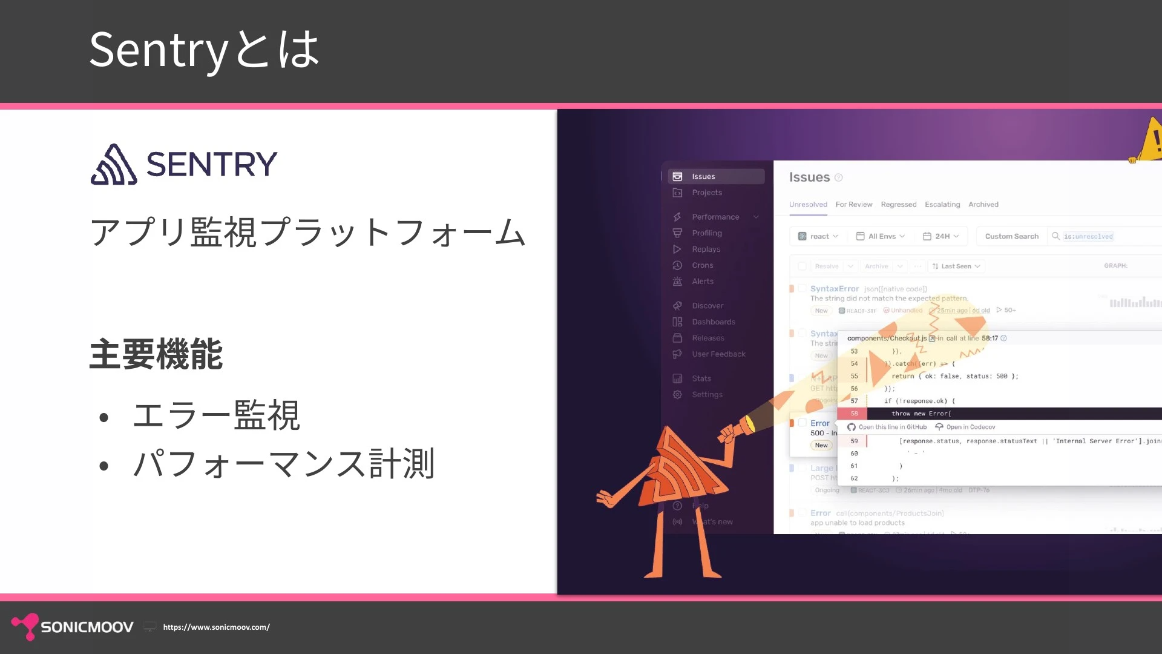The width and height of the screenshot is (1162, 654).
Task: Open the All Envs dropdown
Action: click(x=881, y=236)
